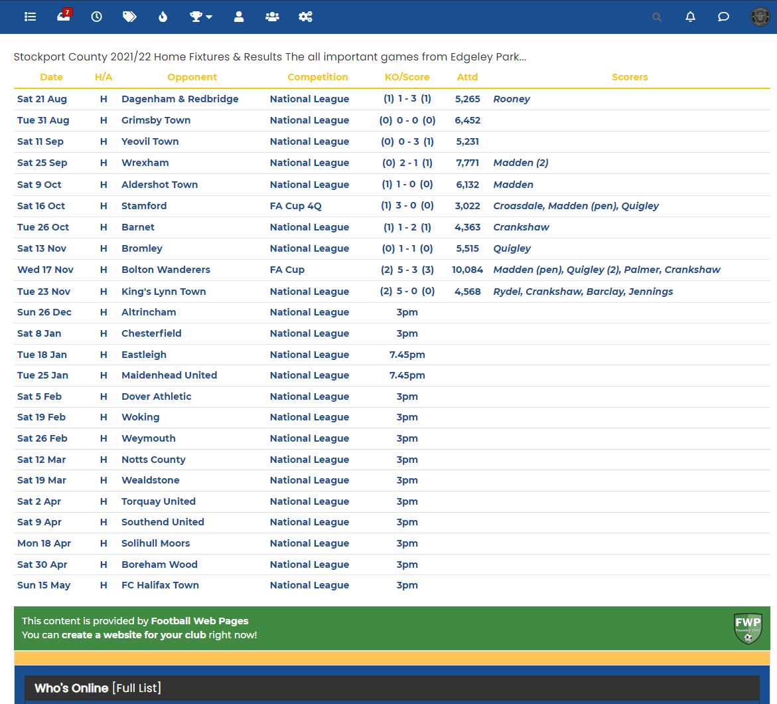
Task: Click the flame trending icon
Action: pos(163,17)
